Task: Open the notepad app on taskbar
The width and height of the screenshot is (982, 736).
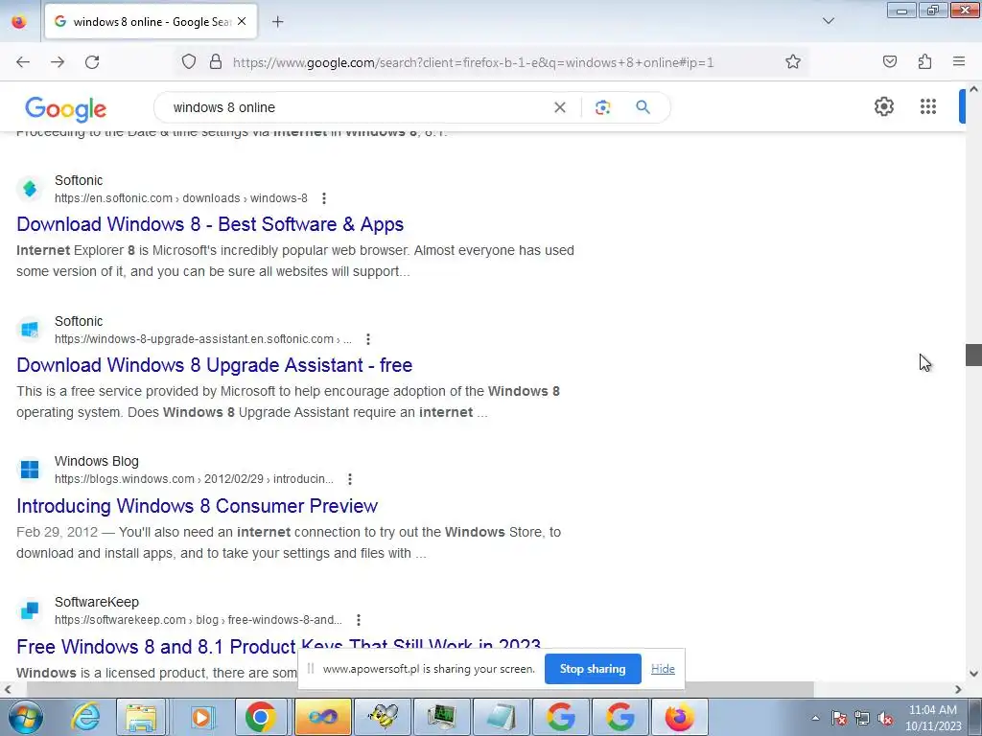Action: click(501, 717)
